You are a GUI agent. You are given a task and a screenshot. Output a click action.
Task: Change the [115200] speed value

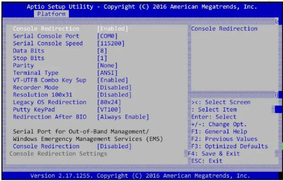point(111,43)
